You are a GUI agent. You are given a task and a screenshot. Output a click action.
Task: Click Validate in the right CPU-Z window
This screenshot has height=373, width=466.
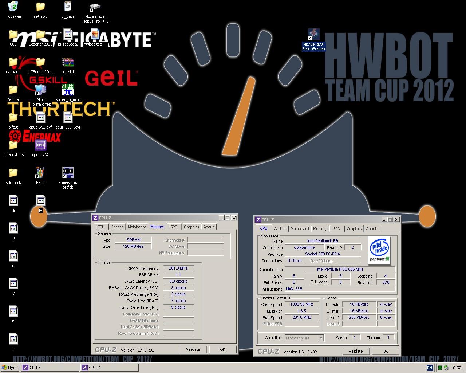(x=356, y=351)
